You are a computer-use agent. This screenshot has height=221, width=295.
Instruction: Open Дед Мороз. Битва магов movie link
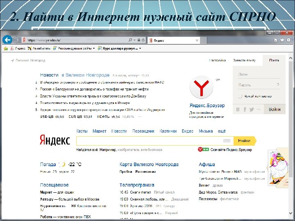[218, 192]
